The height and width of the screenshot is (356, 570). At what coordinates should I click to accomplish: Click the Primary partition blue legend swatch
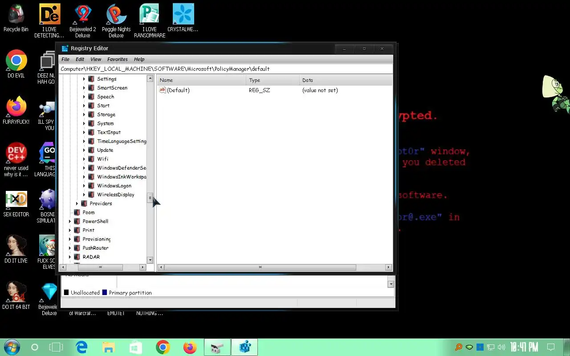pos(105,292)
